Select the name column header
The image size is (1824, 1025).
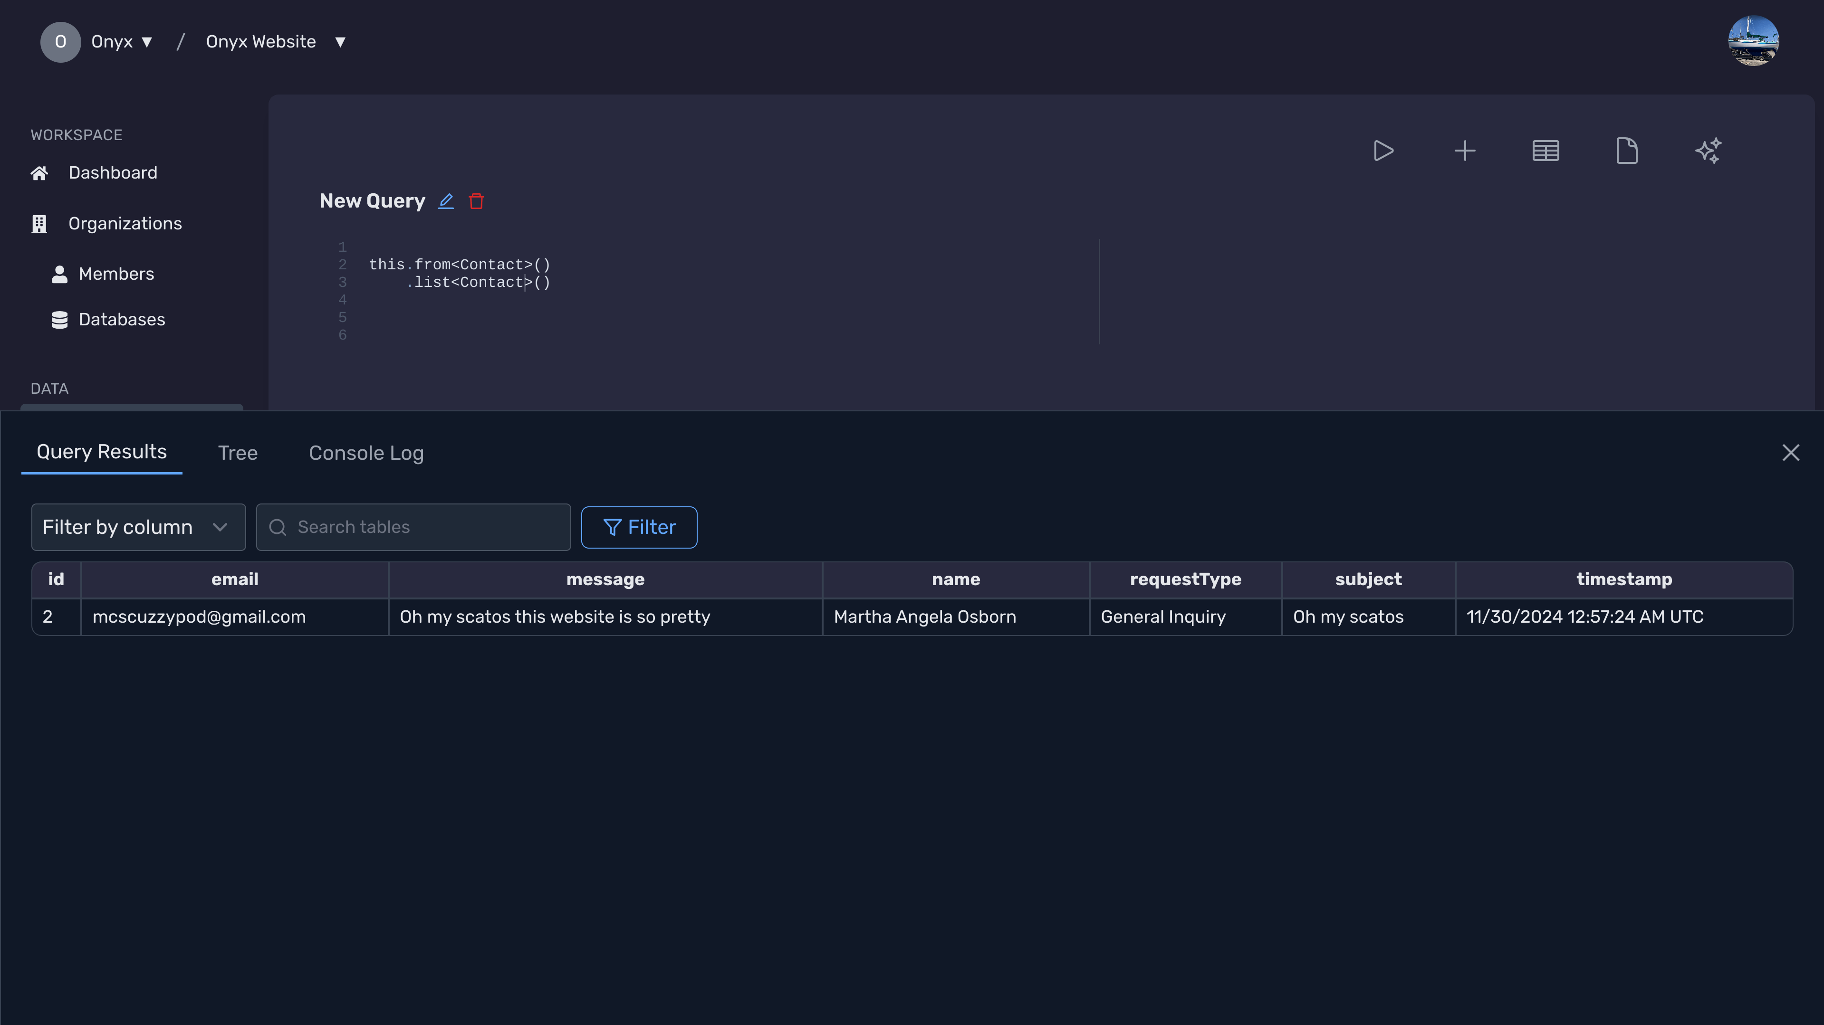pyautogui.click(x=956, y=580)
